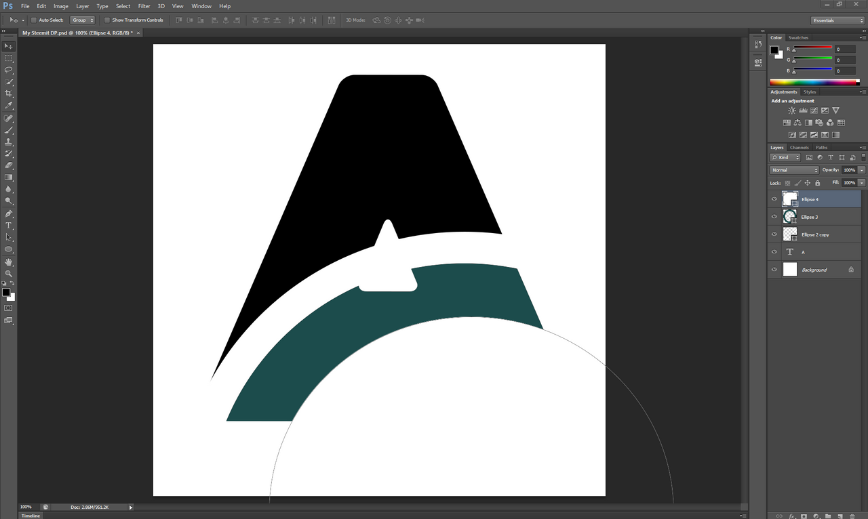Switch to the Paths tab
Screen dimensions: 868x519
point(821,148)
